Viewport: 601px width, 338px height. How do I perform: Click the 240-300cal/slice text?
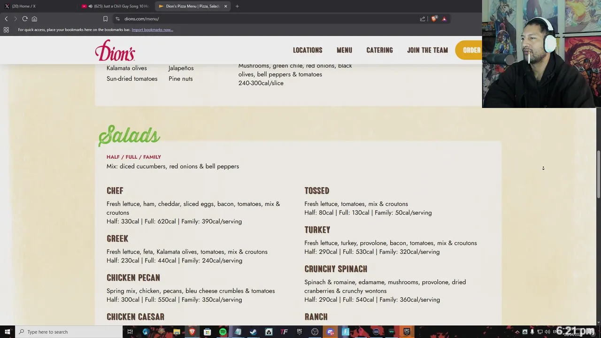click(x=261, y=83)
